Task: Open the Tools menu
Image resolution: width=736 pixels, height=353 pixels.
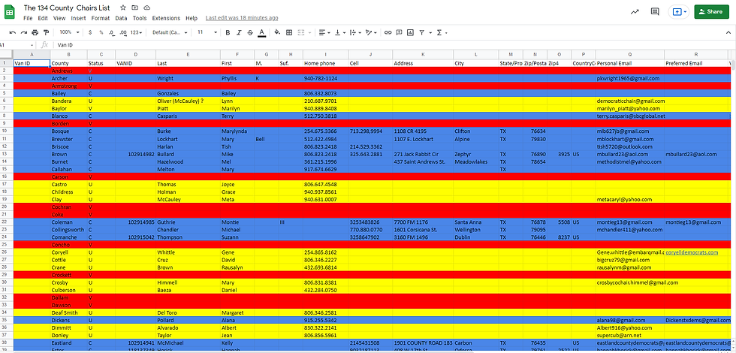Action: pyautogui.click(x=140, y=18)
